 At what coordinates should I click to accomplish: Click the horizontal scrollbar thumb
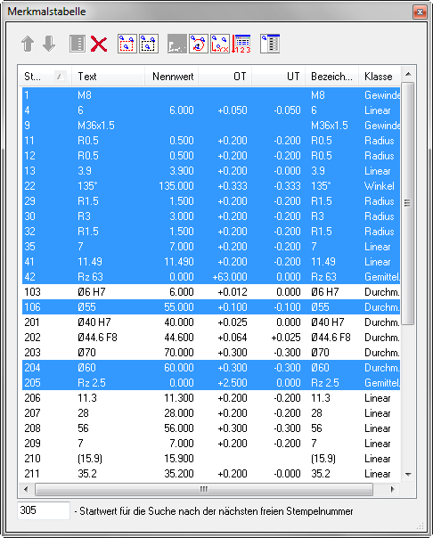coord(204,489)
